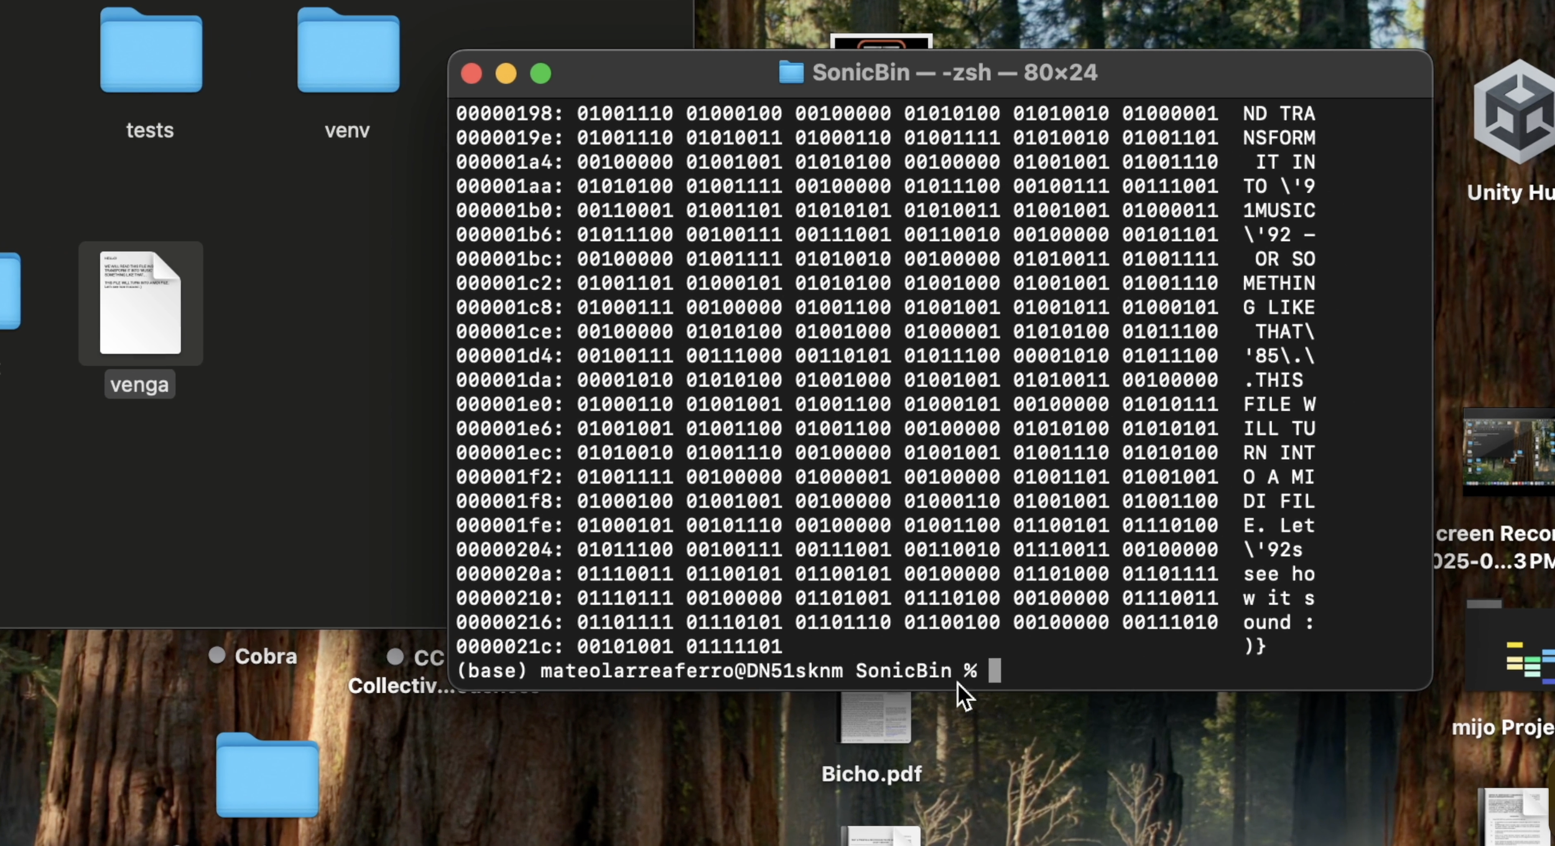Click the thumbnail peeking above the Terminal window
Screen dimensions: 1555x846
[x=881, y=42]
